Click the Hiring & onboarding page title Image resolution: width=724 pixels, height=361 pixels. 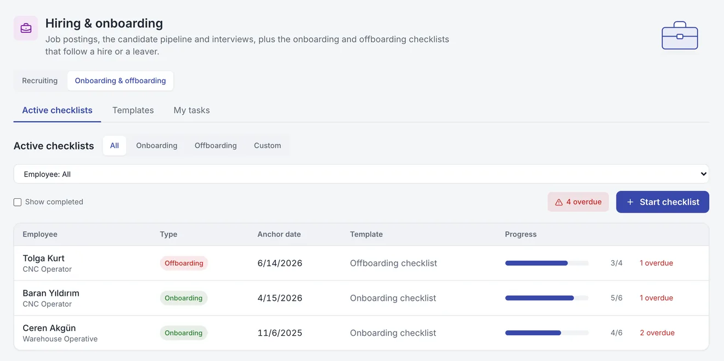[104, 24]
